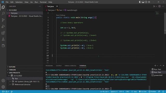Select the Terminal panel tab
This screenshot has height=93, width=166.
[83, 66]
